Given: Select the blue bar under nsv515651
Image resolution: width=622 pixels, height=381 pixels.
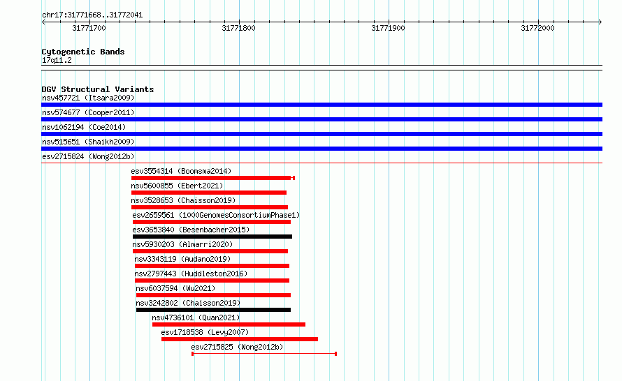Looking at the screenshot, I should click(321, 149).
